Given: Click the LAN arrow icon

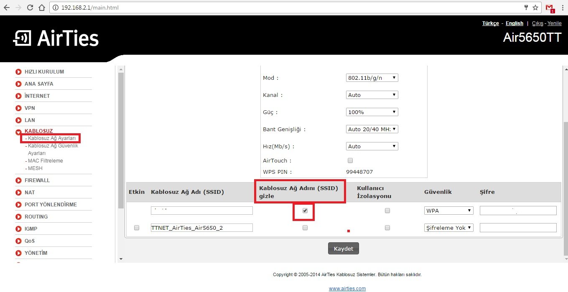Looking at the screenshot, I should [18, 120].
